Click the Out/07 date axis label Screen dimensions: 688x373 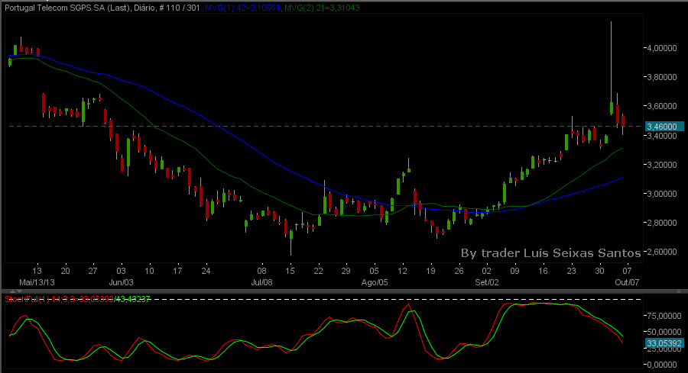pyautogui.click(x=627, y=282)
